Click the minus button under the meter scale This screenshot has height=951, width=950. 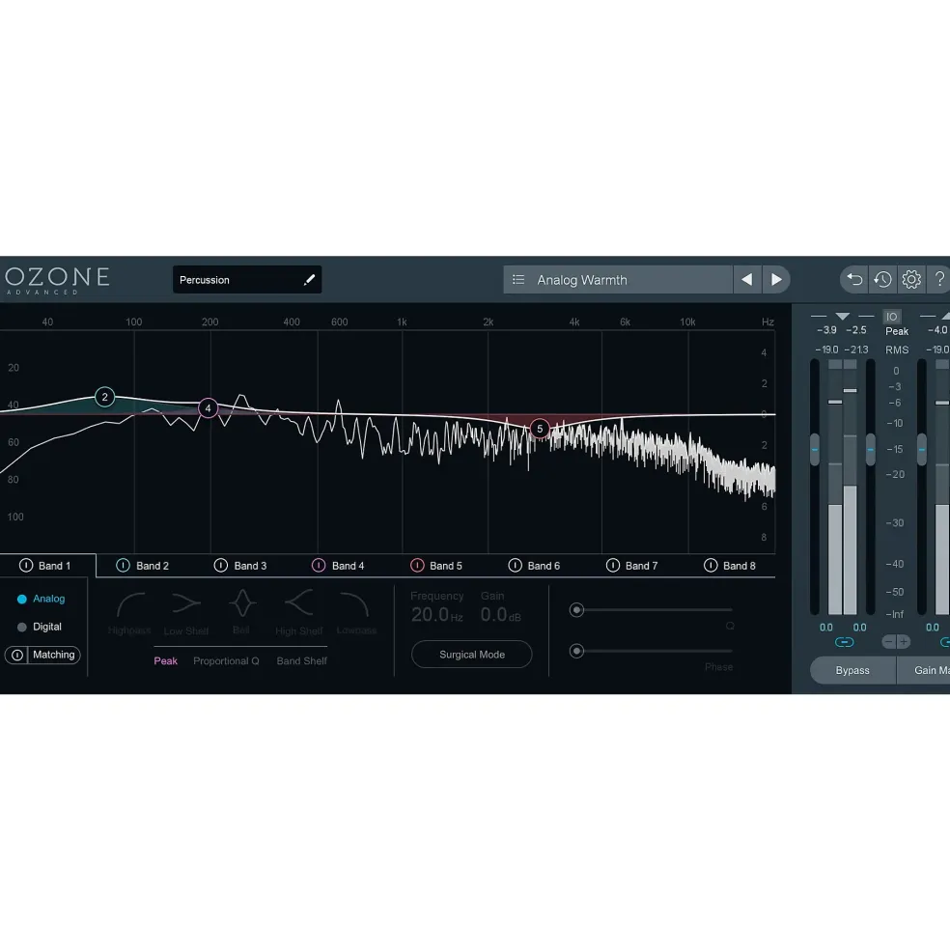[889, 642]
